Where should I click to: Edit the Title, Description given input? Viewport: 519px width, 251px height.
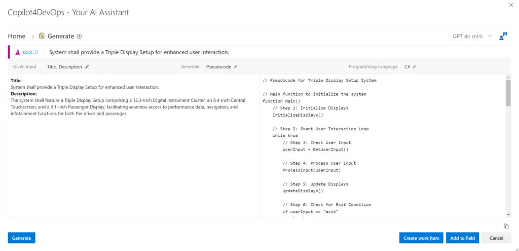point(87,67)
